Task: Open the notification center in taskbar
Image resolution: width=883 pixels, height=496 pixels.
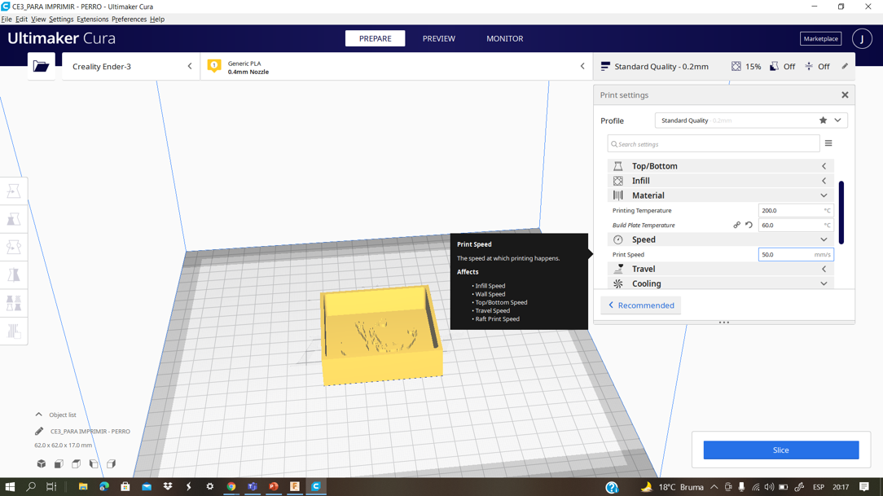Action: click(864, 486)
